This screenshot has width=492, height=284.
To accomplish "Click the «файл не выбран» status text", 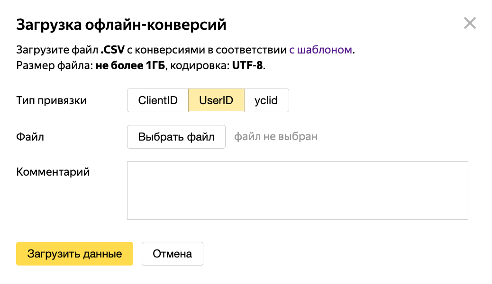I will tap(276, 137).
